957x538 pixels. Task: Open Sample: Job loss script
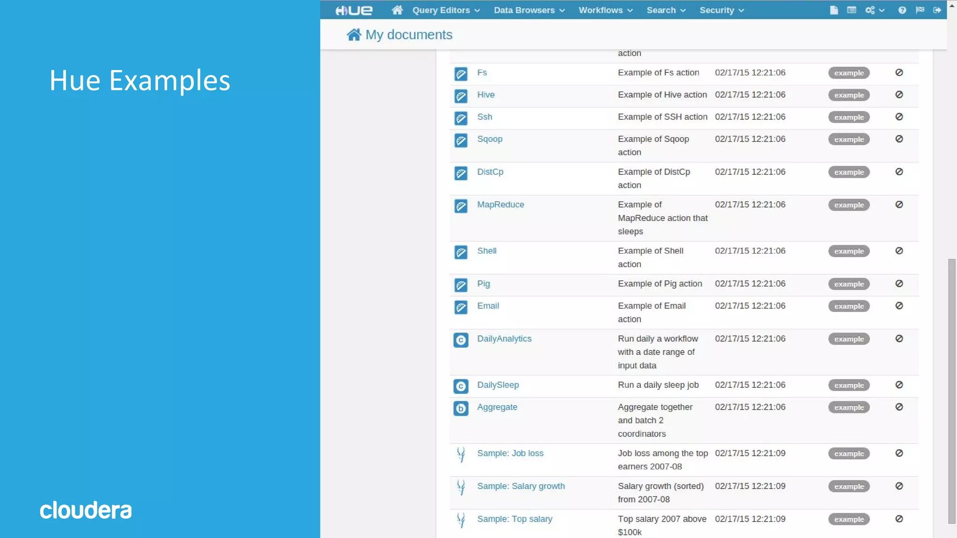click(510, 453)
